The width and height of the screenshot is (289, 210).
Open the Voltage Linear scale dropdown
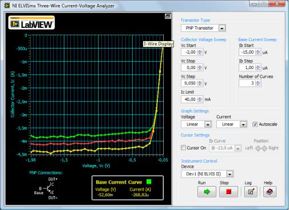point(208,124)
